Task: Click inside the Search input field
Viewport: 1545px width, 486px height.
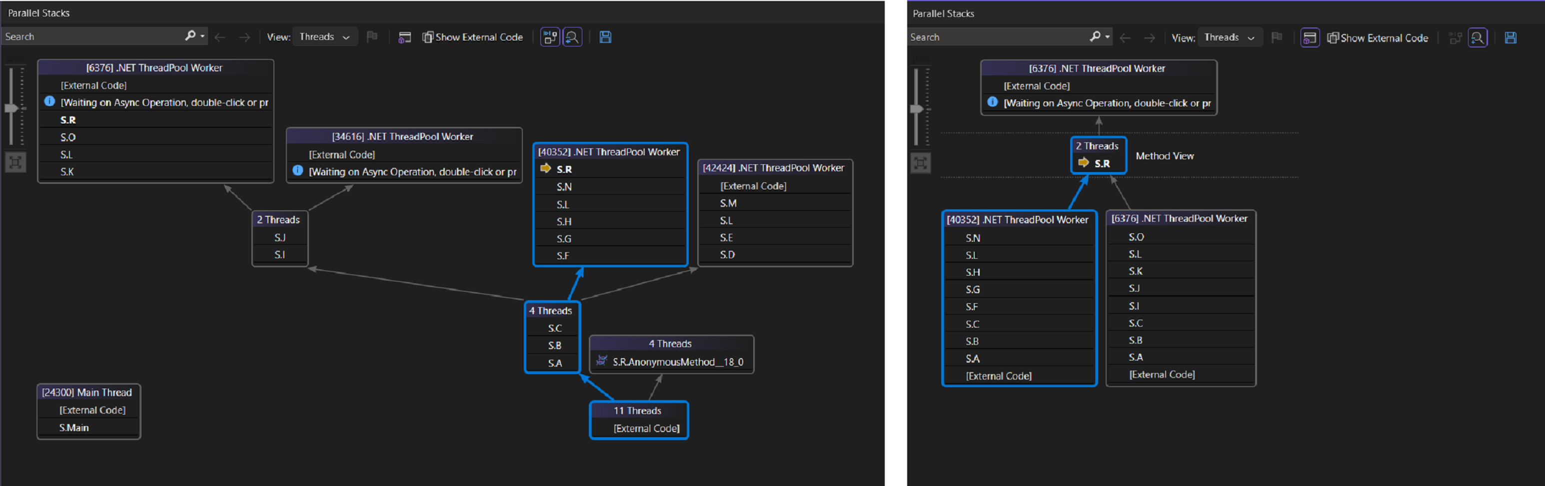Action: click(x=90, y=36)
